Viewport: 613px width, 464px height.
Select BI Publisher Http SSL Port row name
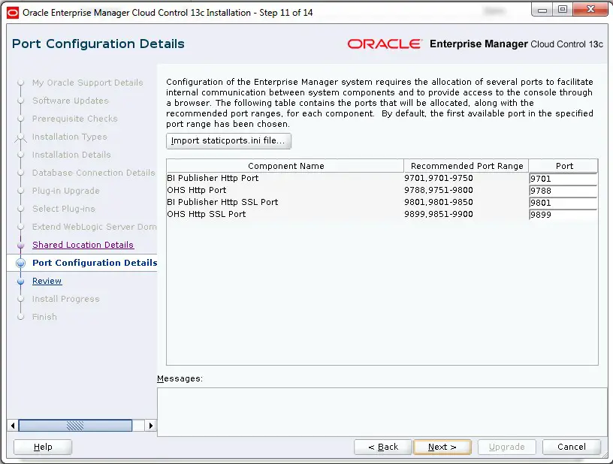[222, 202]
